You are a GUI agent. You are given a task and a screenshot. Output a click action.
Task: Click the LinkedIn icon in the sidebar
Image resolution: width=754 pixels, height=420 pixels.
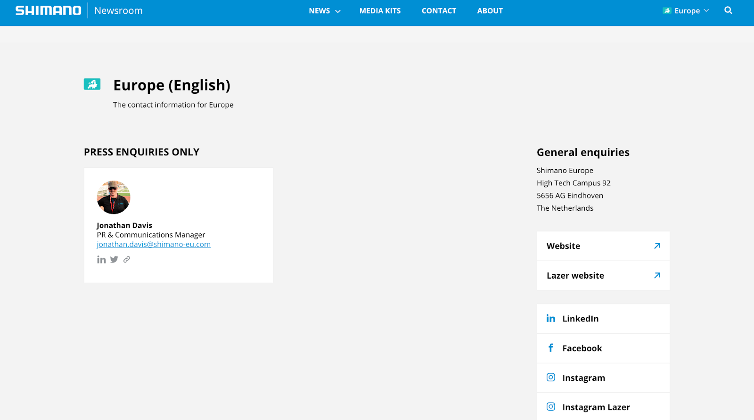(x=550, y=319)
